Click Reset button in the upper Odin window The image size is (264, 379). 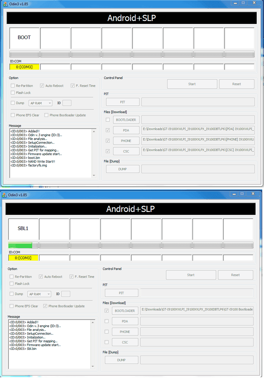(237, 84)
